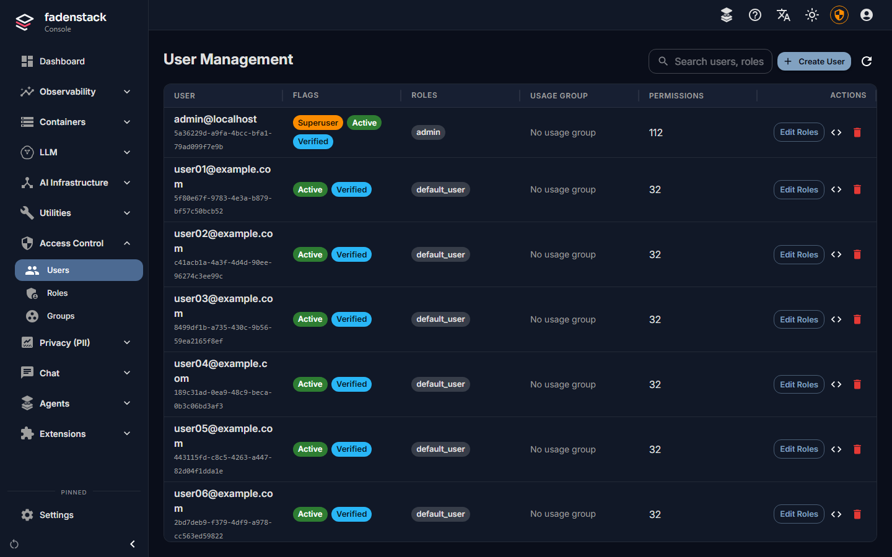Viewport: 892px width, 557px height.
Task: Edit Roles for admin@localhost
Action: pos(799,132)
